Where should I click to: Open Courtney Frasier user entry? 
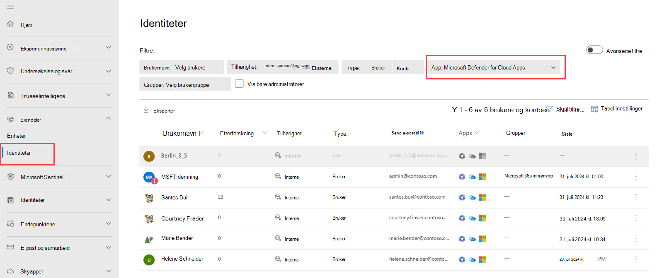click(182, 218)
